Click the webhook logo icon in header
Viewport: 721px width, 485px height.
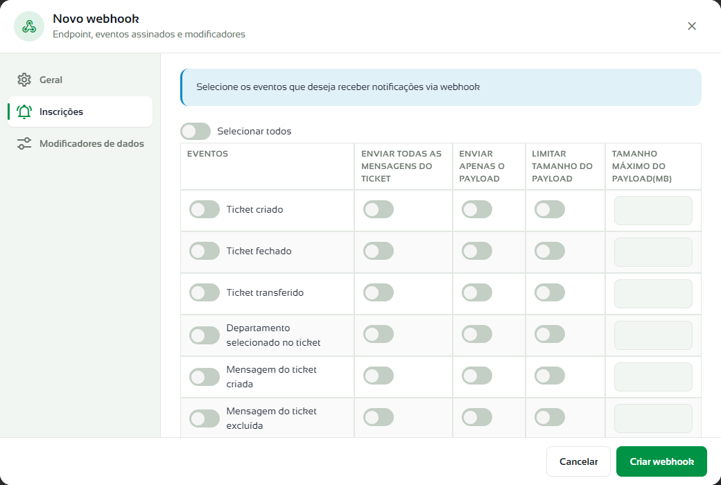click(x=29, y=26)
